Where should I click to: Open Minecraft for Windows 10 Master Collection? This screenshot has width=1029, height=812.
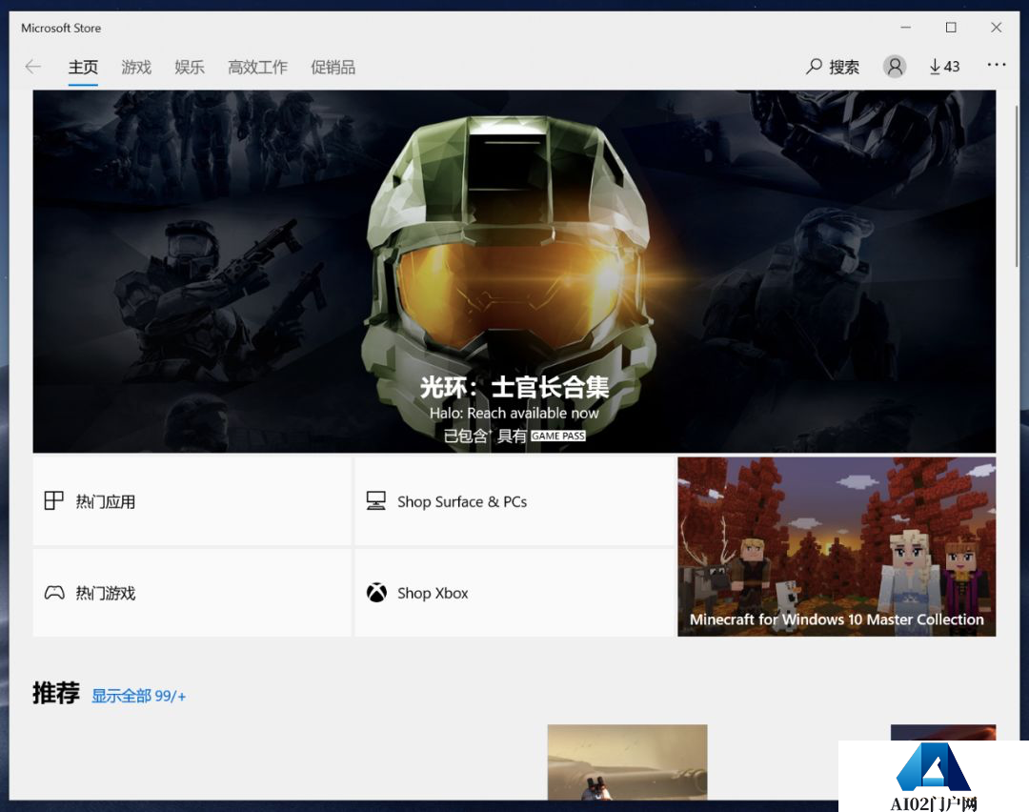[837, 547]
